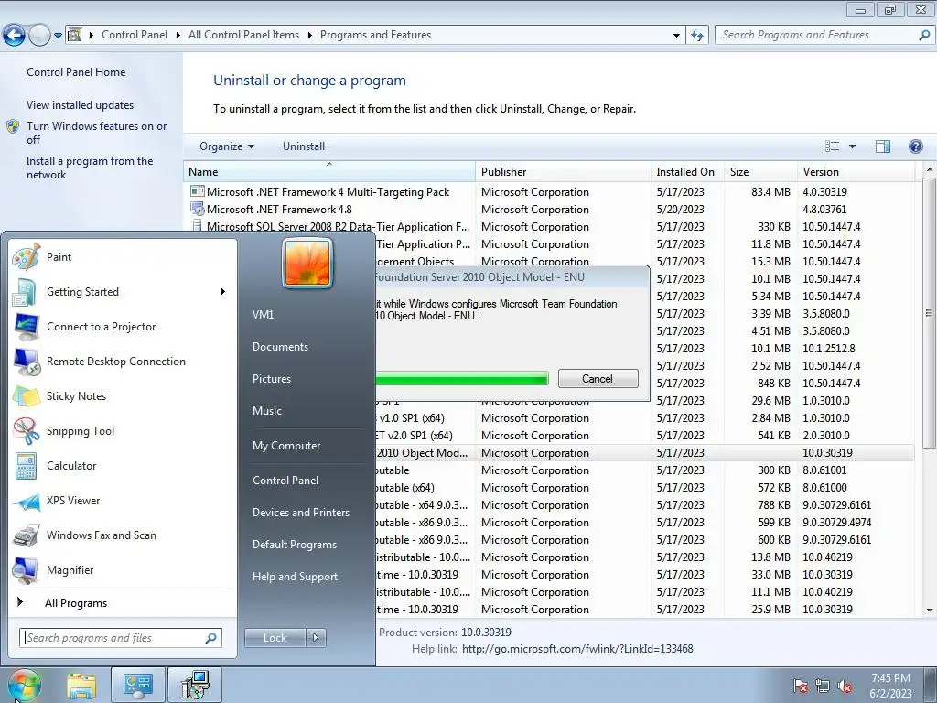Click Install a program from the network
This screenshot has width=937, height=703.
(90, 168)
